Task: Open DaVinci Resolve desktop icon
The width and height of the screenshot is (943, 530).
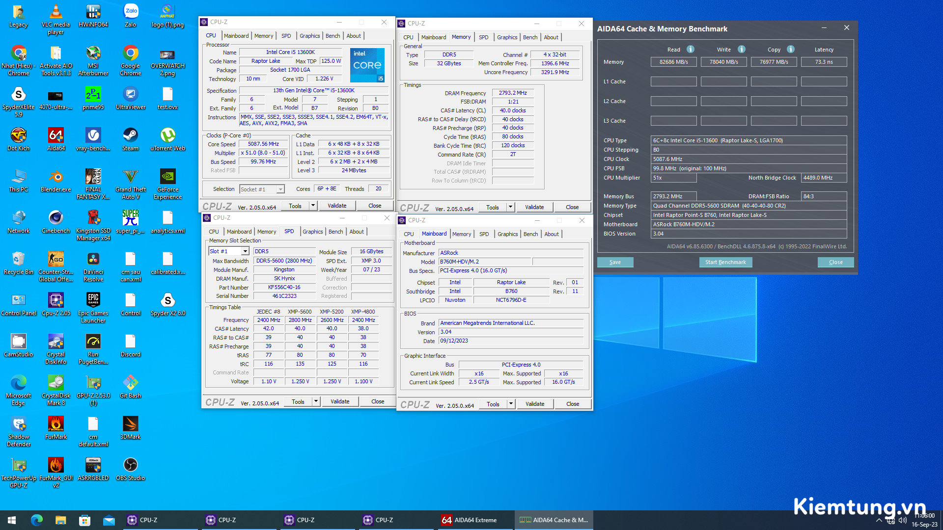Action: coord(93,267)
